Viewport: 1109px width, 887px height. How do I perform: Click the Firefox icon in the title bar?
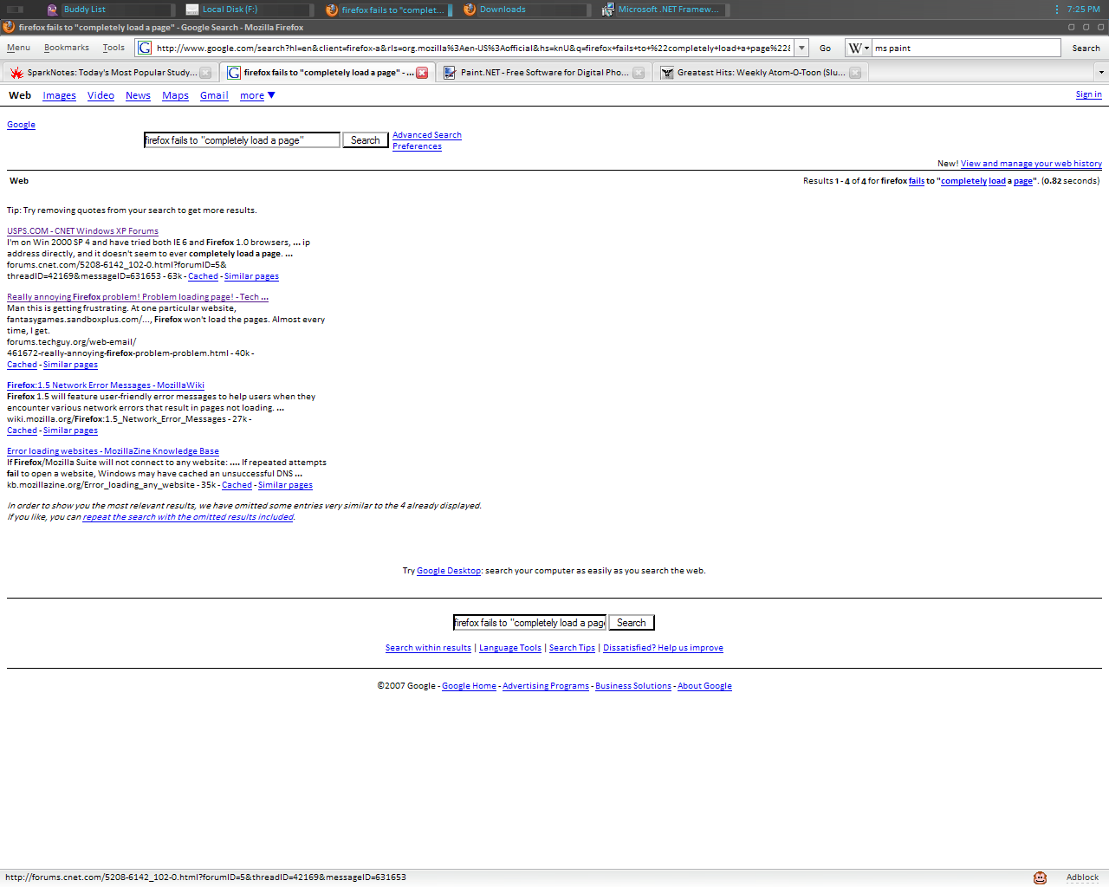9,27
